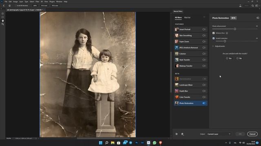Check the Scroll All Windows checkbox
The height and width of the screenshot is (146, 261).
coord(15,6)
